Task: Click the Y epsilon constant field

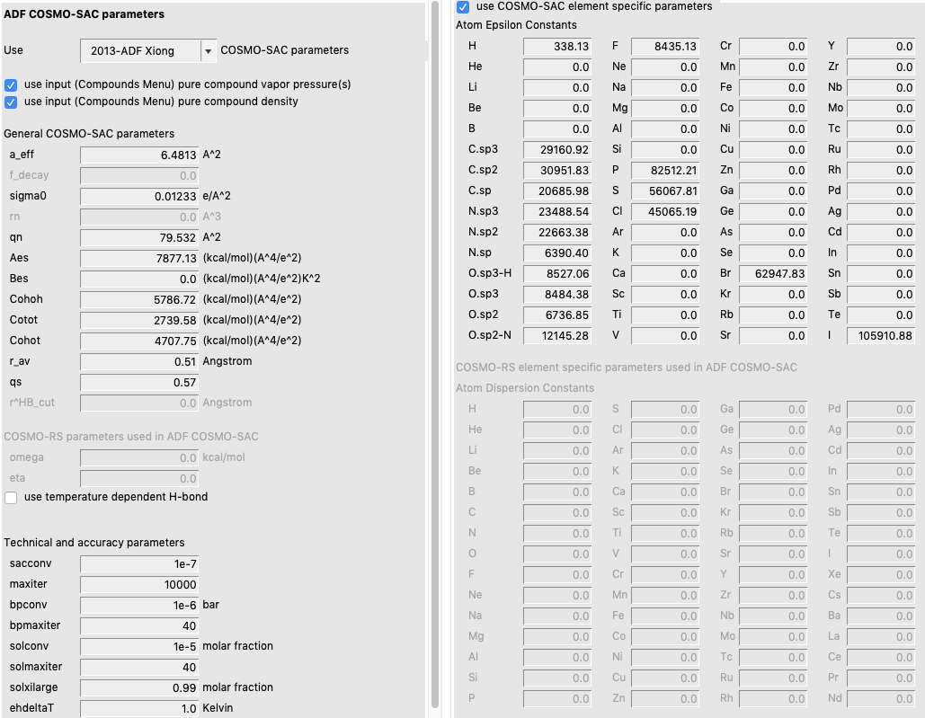Action: [881, 47]
